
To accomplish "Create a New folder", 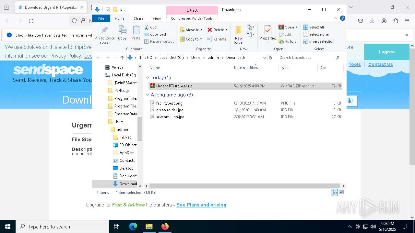I will coord(239,35).
